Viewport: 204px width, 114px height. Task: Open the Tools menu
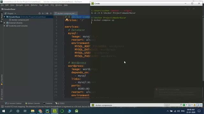46,5
